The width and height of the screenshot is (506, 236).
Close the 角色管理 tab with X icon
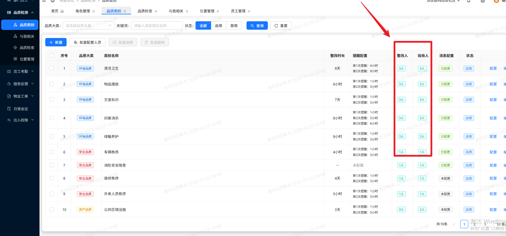(93, 12)
